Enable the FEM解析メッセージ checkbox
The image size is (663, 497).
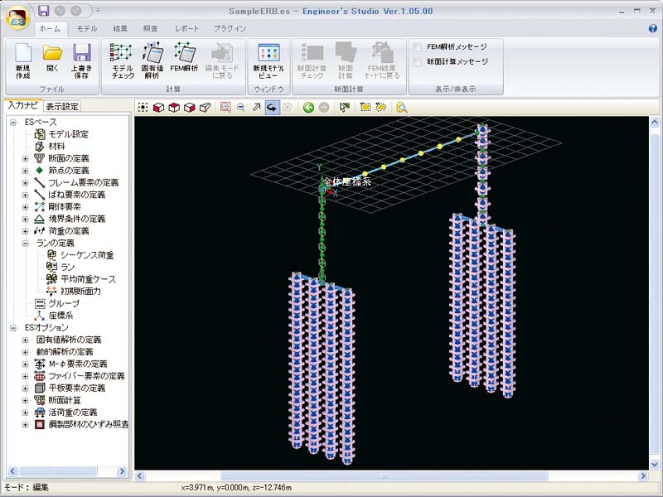point(418,47)
